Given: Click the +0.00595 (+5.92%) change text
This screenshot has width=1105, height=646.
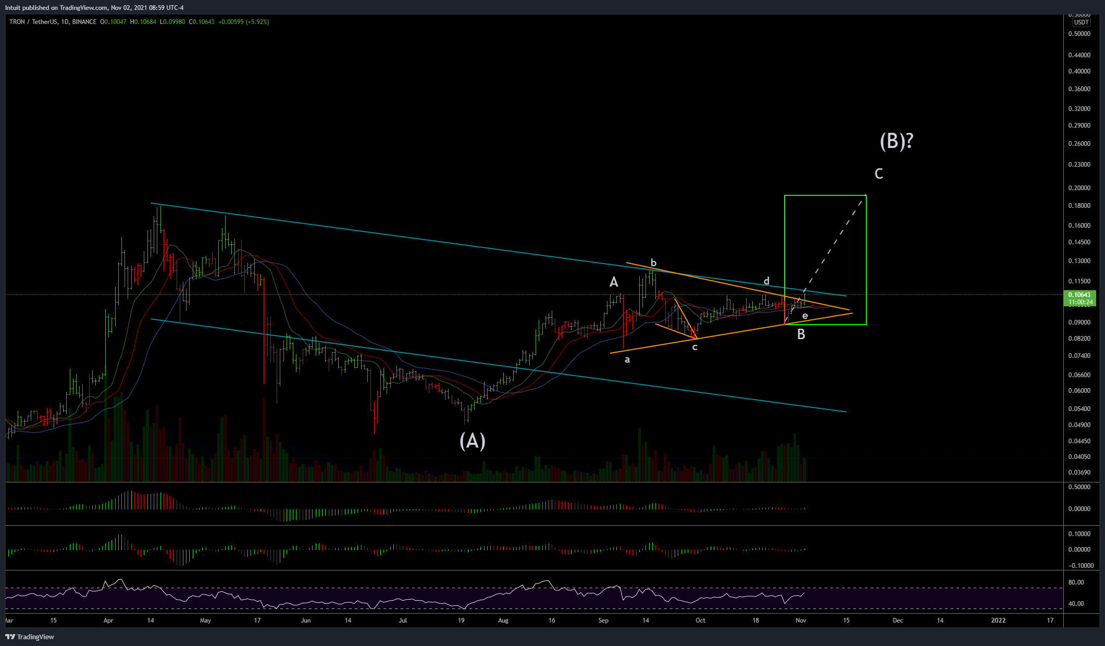Looking at the screenshot, I should 244,22.
